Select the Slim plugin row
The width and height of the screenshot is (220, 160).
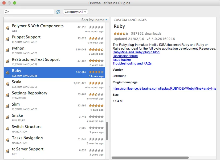pyautogui.click(x=54, y=106)
